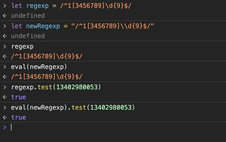Focus the empty console input line
Screen dimensions: 226x142
click(104, 127)
